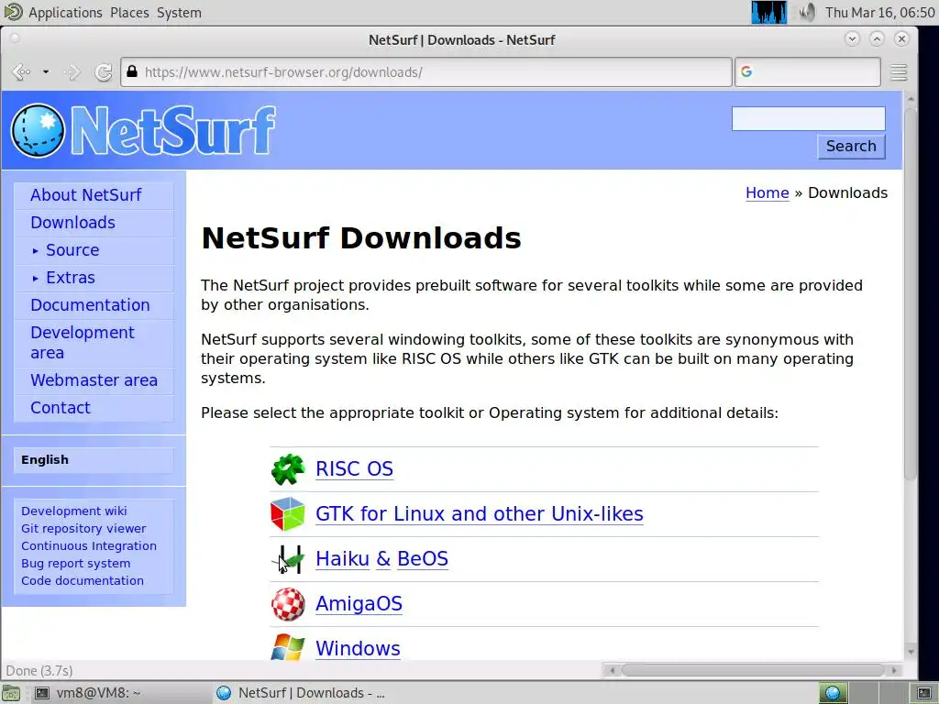
Task: Select the NetSurf Downloads taskbar item
Action: coord(301,693)
